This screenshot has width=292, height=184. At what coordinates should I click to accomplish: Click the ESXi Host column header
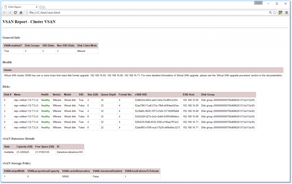point(190,95)
